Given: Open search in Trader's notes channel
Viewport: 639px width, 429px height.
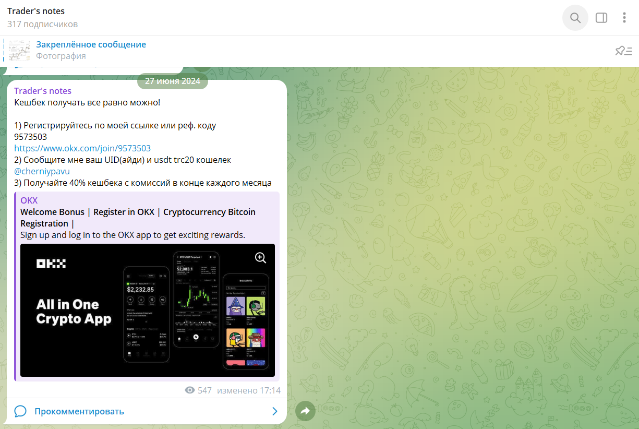Looking at the screenshot, I should click(575, 18).
